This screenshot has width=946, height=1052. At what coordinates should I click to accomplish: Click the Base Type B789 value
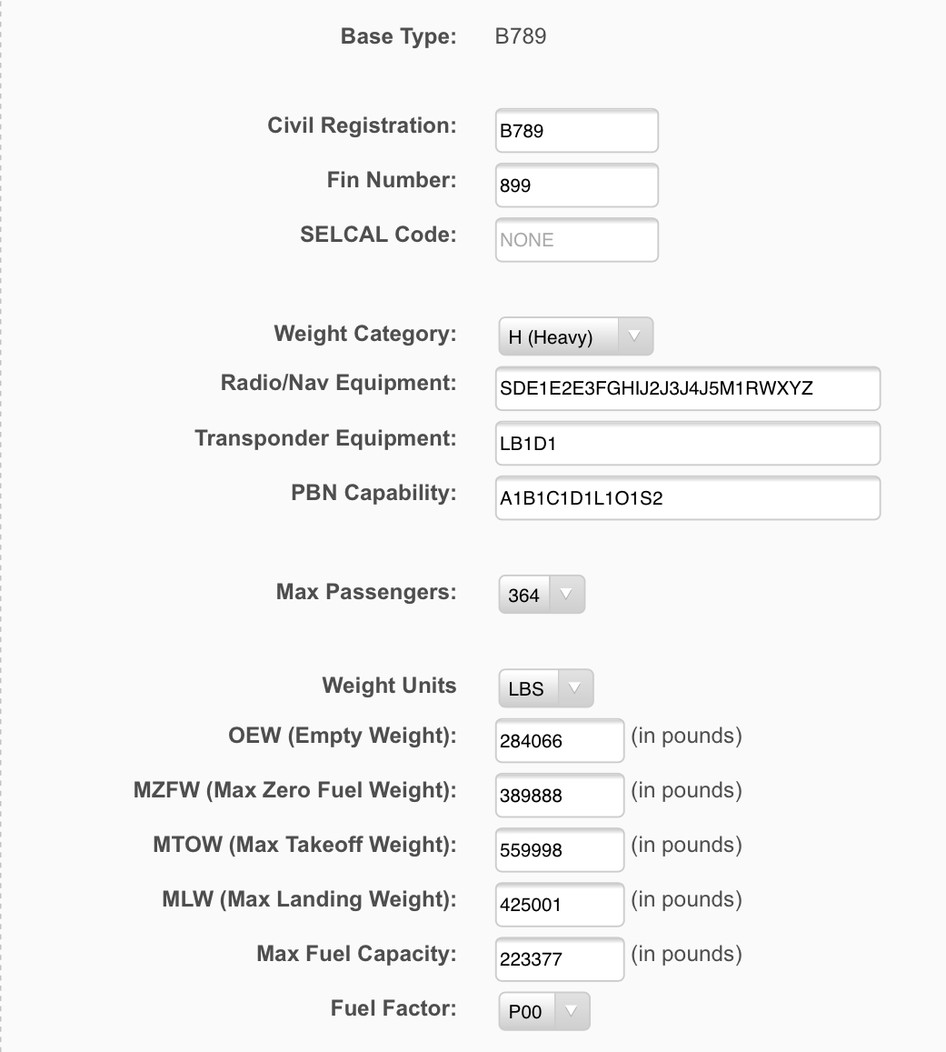[x=521, y=36]
